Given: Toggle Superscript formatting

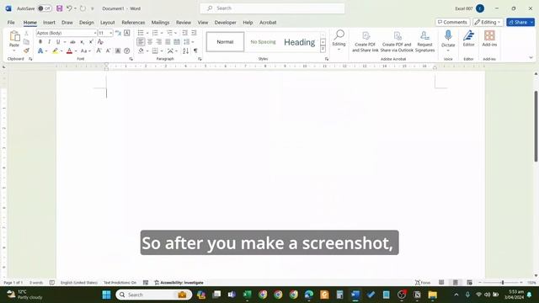Looking at the screenshot, I should click(91, 42).
